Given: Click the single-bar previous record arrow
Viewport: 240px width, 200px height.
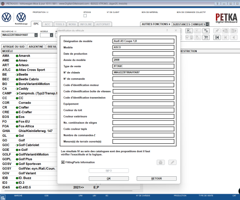Looking at the screenshot, I should coord(225,37).
